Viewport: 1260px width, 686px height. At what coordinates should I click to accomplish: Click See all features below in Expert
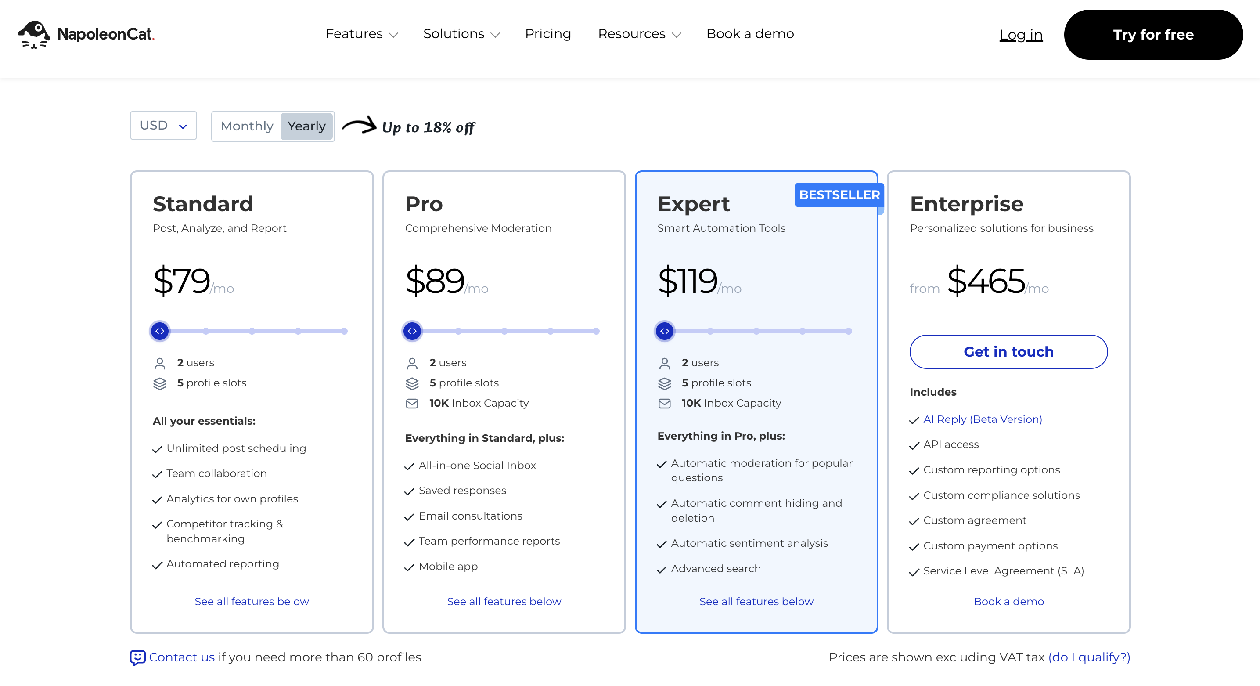756,601
